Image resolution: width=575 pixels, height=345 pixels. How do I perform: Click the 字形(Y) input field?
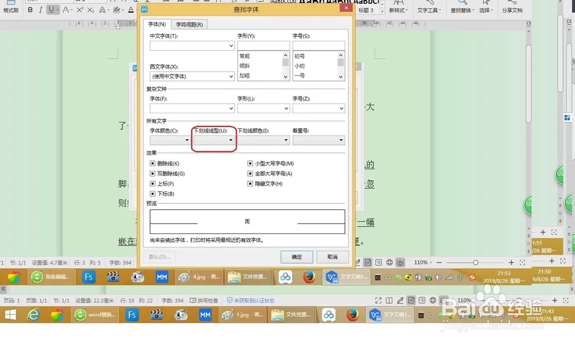(264, 46)
